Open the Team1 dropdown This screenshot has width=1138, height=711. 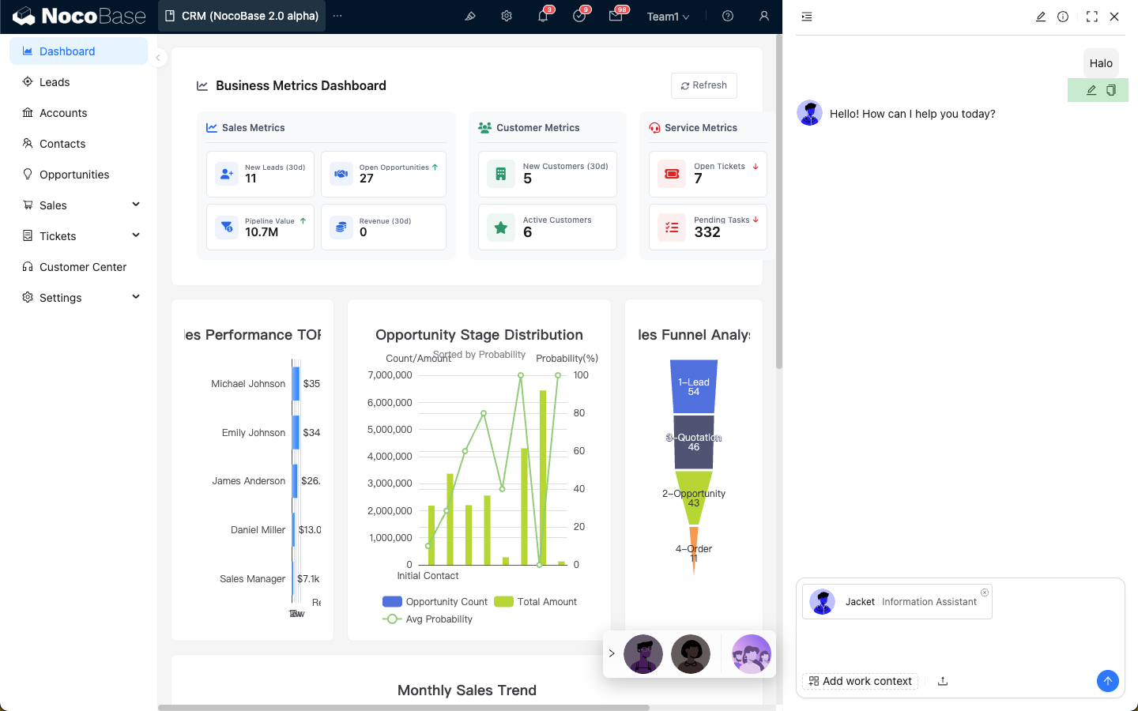[668, 17]
